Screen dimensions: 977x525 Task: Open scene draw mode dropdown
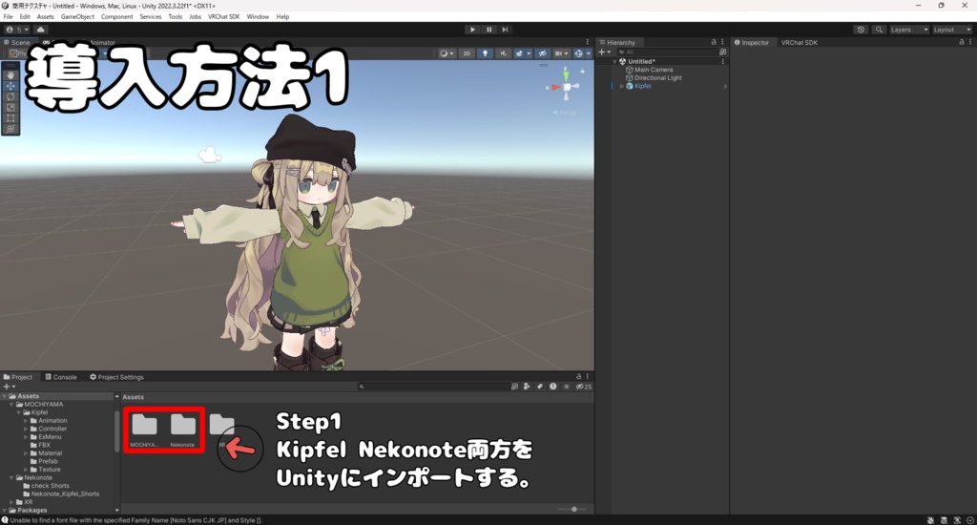[447, 53]
